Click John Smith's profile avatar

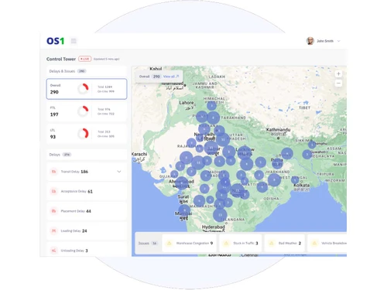(310, 41)
